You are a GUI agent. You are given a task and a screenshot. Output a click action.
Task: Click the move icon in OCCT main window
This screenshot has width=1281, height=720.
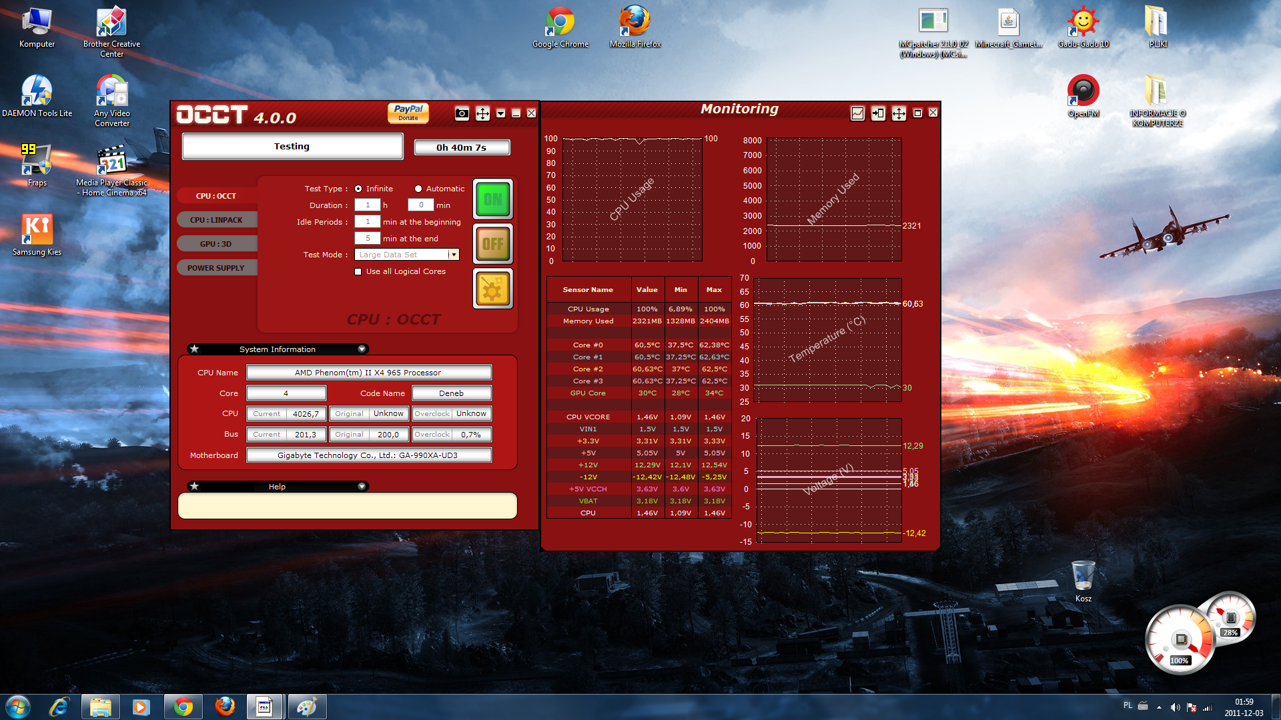point(482,113)
